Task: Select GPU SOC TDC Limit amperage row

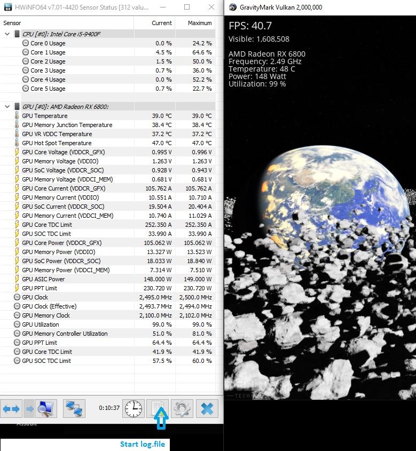Action: (107, 234)
